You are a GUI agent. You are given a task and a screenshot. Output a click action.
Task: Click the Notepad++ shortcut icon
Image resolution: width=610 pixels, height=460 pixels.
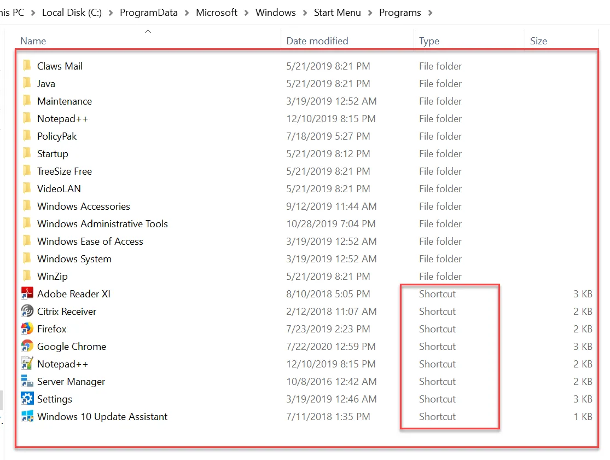click(x=27, y=364)
